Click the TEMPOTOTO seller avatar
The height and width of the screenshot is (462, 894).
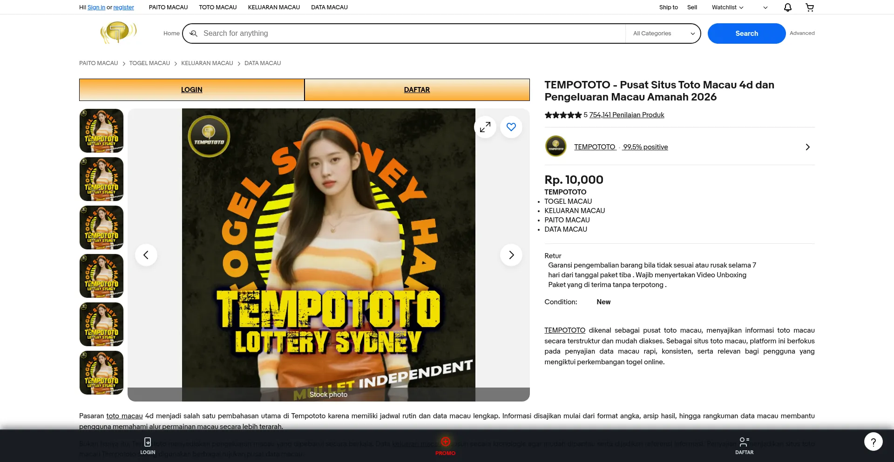[x=555, y=146]
